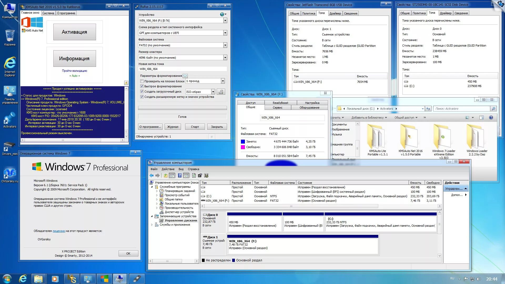Toggle the Создать загрузочный диск checkbox
The height and width of the screenshot is (284, 505).
(142, 92)
